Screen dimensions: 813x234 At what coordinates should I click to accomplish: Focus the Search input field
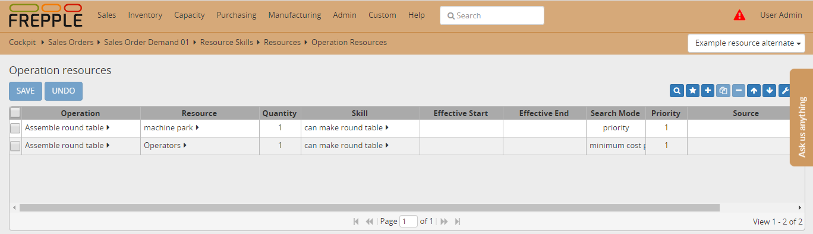click(x=492, y=15)
